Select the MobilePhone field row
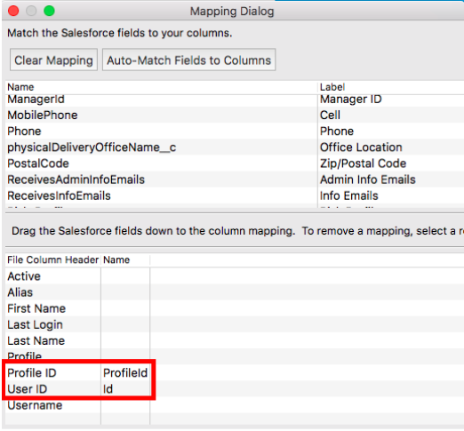 tap(235, 116)
